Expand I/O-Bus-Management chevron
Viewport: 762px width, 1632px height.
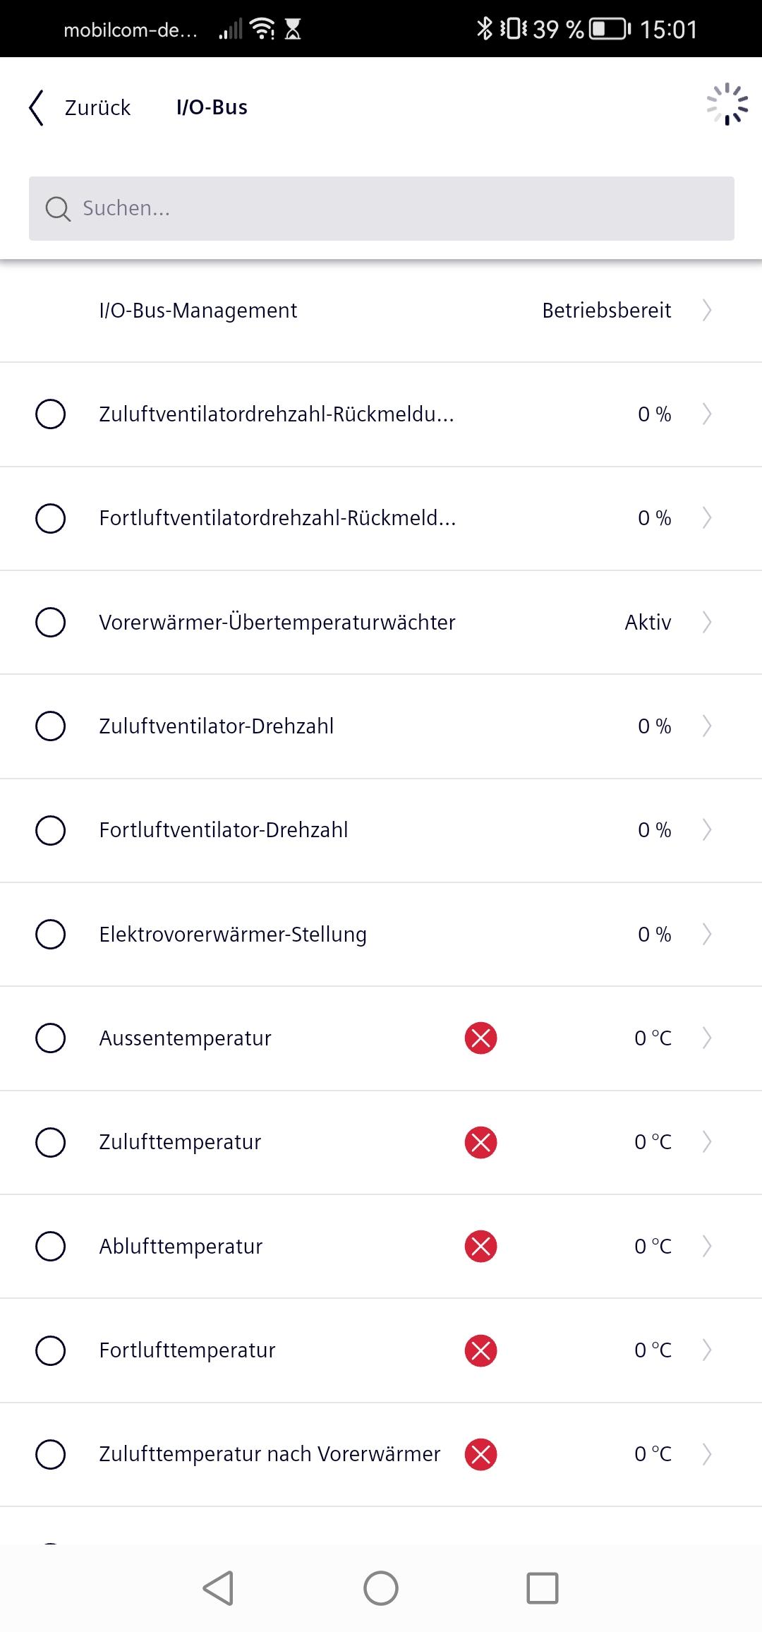[707, 310]
